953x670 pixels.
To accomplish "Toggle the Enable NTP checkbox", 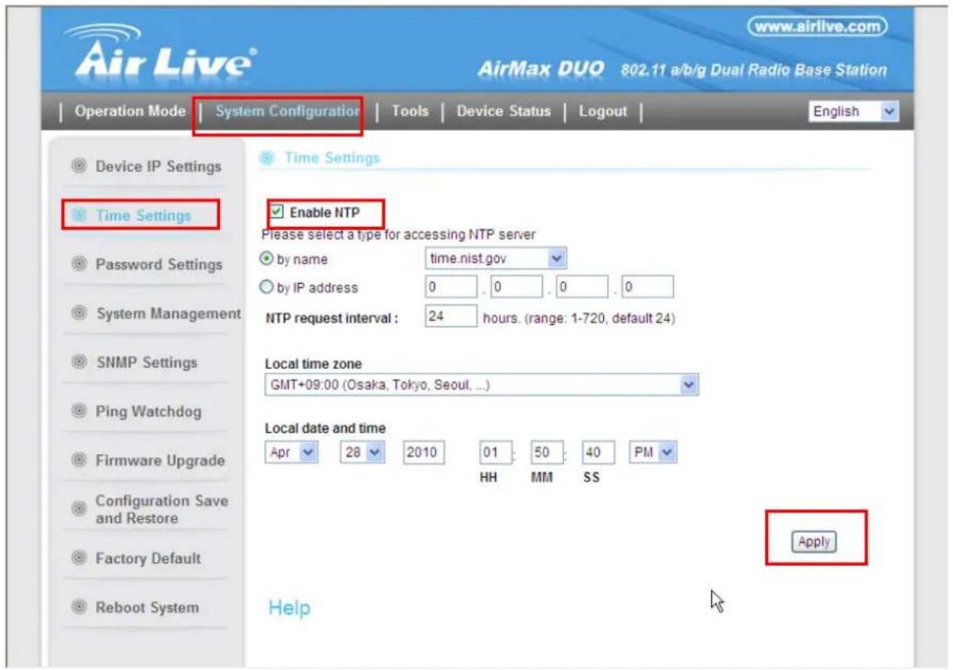I will pos(276,212).
